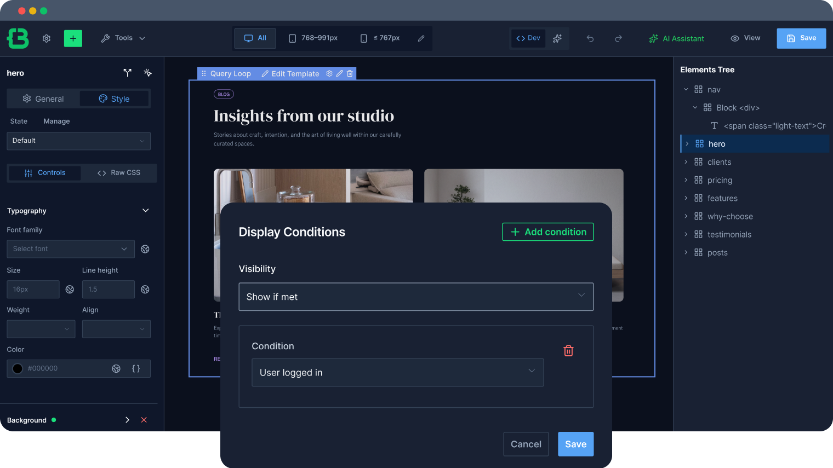
Task: Select the span light-text tree item
Action: coord(768,126)
